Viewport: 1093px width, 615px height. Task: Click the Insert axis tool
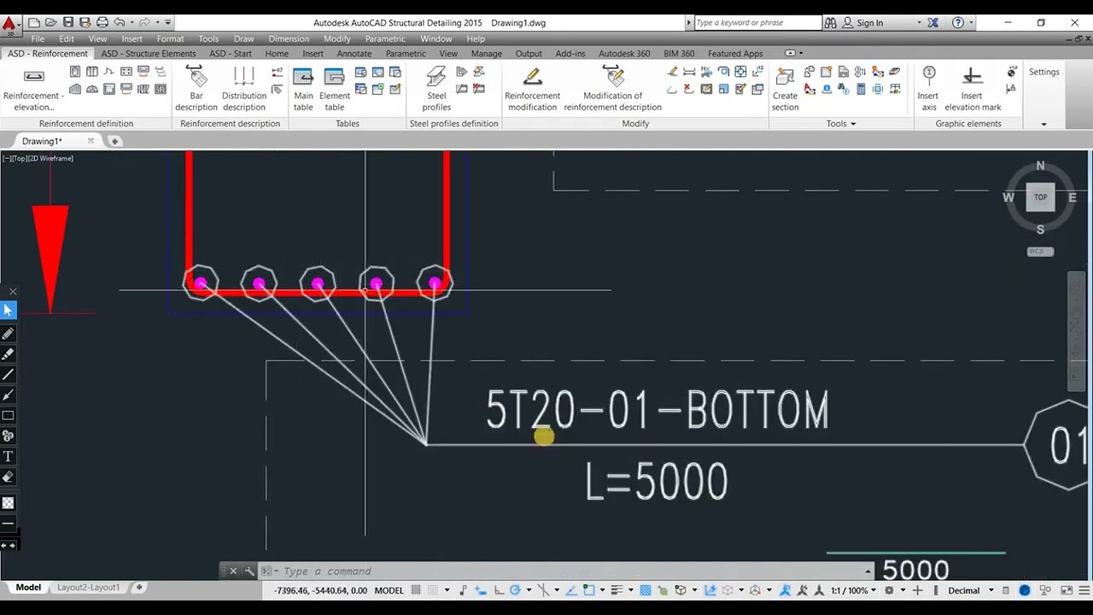click(x=928, y=88)
